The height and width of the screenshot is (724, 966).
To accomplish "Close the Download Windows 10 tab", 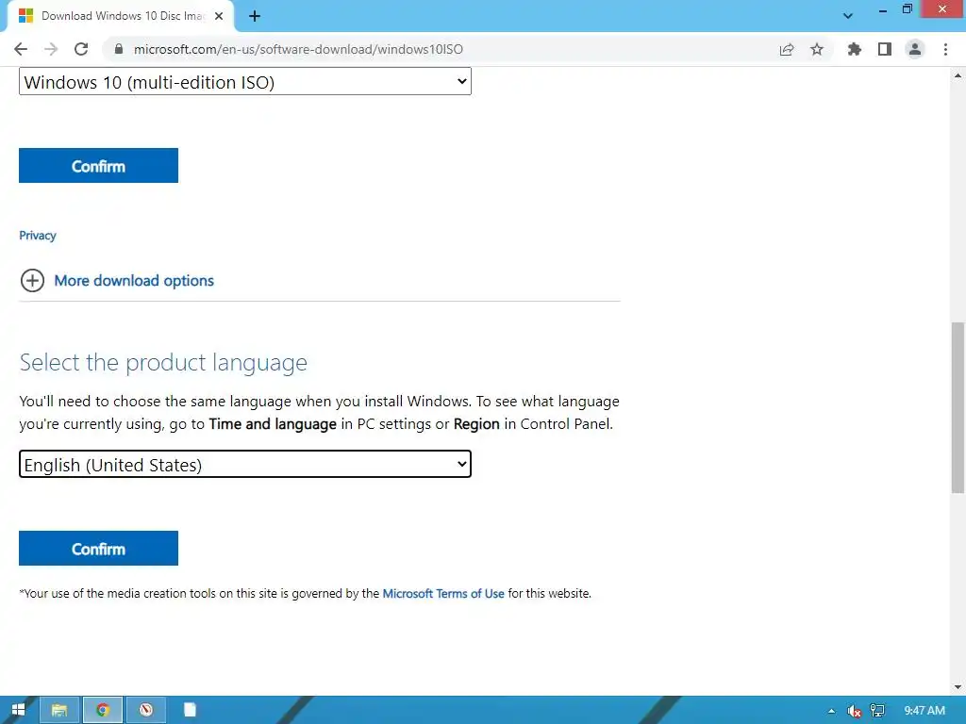I will [219, 17].
